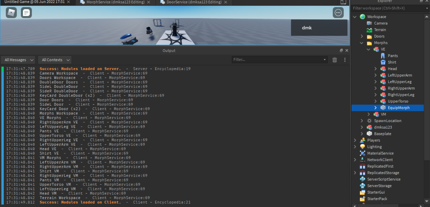Click the 'Success: Modules loaded on Server.' message

click(x=80, y=69)
